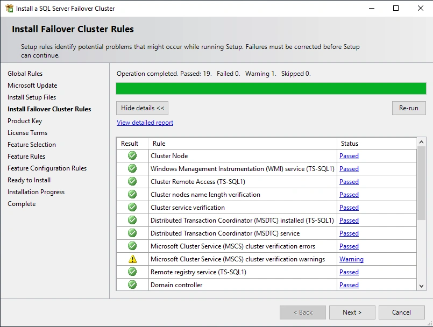This screenshot has width=433, height=327.
Task: Select Microsoft Update step in sidebar
Action: click(32, 86)
